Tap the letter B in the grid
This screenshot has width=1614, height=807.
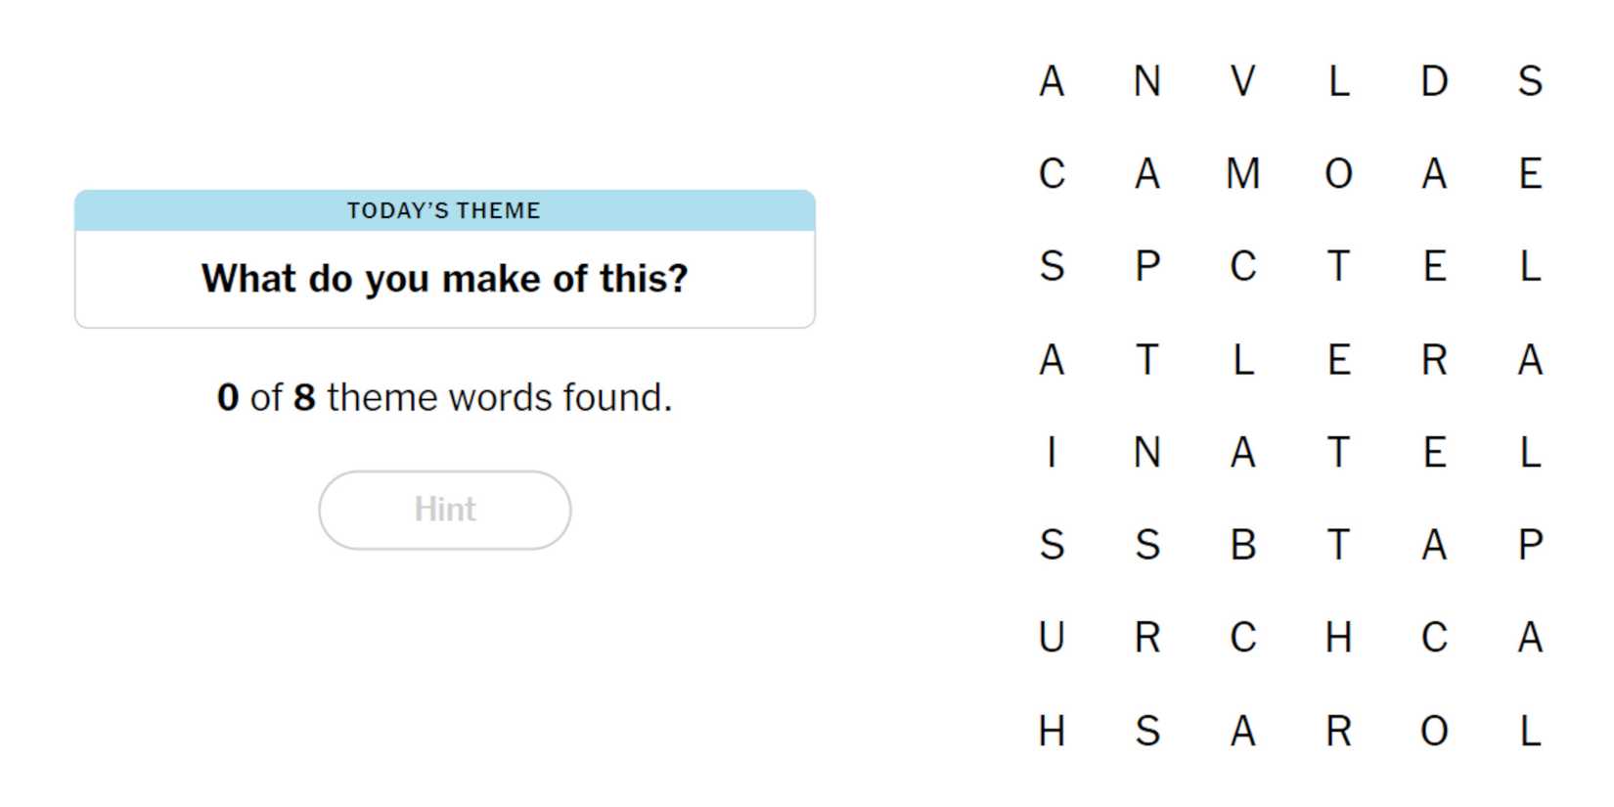(1242, 545)
